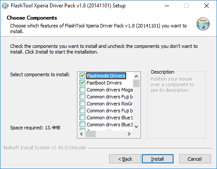Viewport: 217px width, 169px height.
Task: Click the Select components to install label
Action: pos(40,74)
